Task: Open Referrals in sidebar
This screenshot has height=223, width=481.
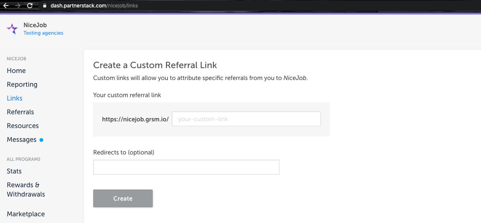Action: tap(20, 112)
